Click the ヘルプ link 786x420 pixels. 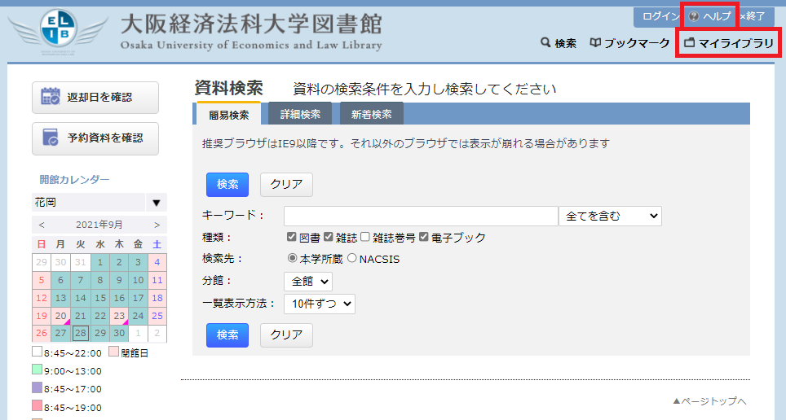click(x=710, y=16)
